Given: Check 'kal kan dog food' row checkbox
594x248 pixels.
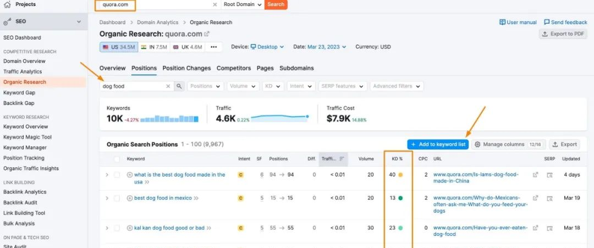Looking at the screenshot, I should tap(117, 228).
